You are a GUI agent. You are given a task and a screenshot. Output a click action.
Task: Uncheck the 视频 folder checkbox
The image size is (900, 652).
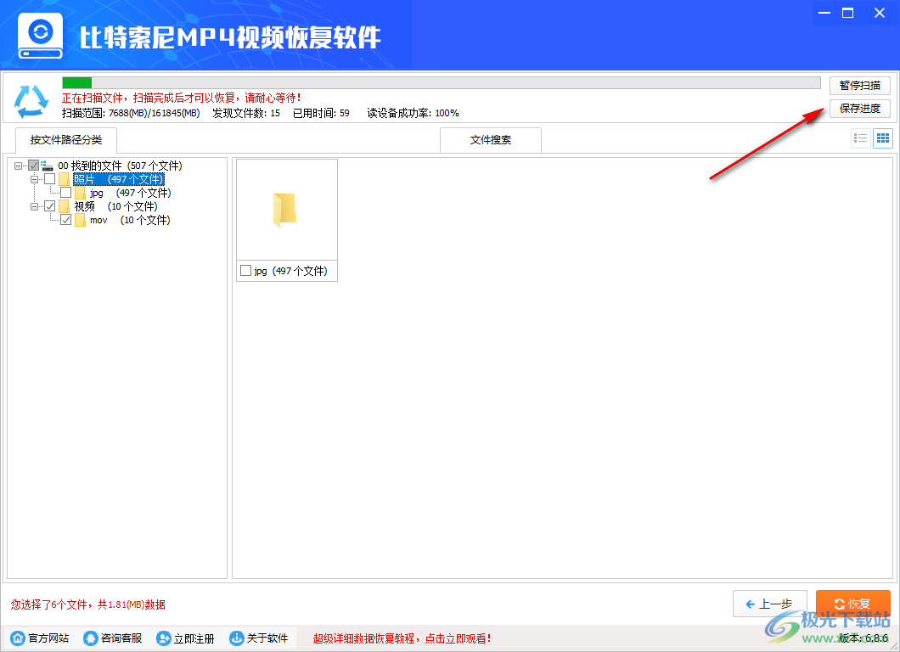coord(50,206)
